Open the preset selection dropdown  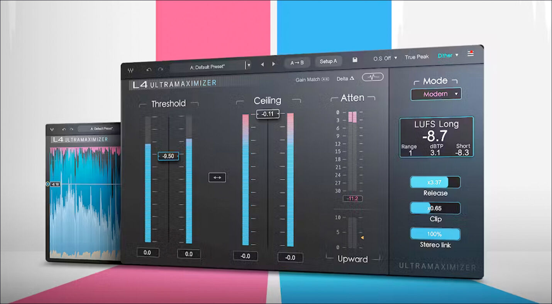(x=249, y=64)
